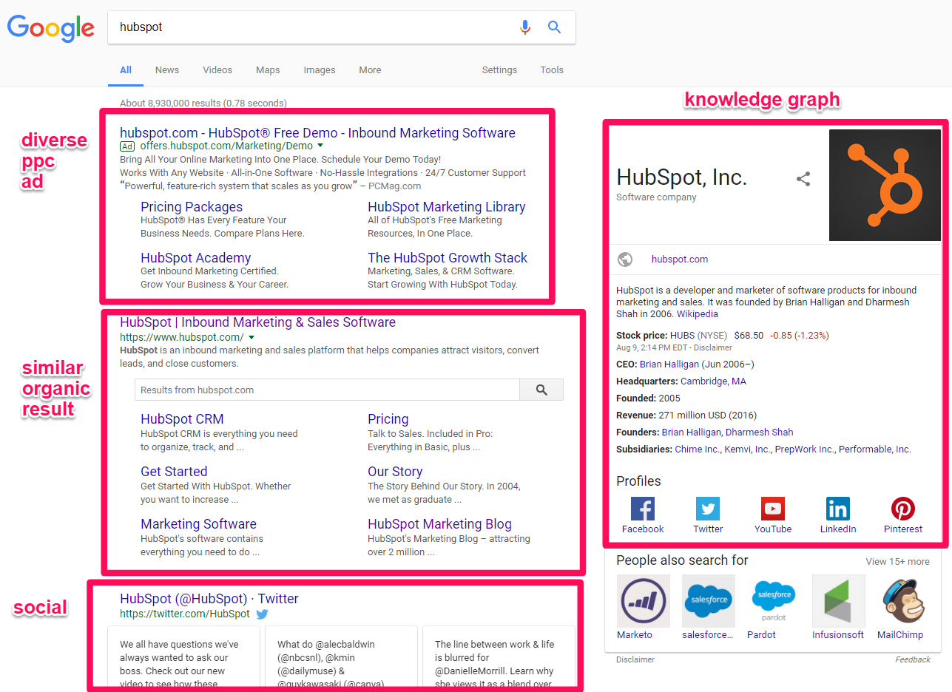The height and width of the screenshot is (692, 952).
Task: Expand the dropdown arrow beside www.hubspot.com URL
Action: click(251, 338)
